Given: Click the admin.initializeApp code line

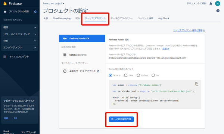Looking at the screenshot, I should click(126, 98).
